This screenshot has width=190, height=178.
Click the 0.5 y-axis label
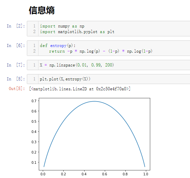pos(34,121)
